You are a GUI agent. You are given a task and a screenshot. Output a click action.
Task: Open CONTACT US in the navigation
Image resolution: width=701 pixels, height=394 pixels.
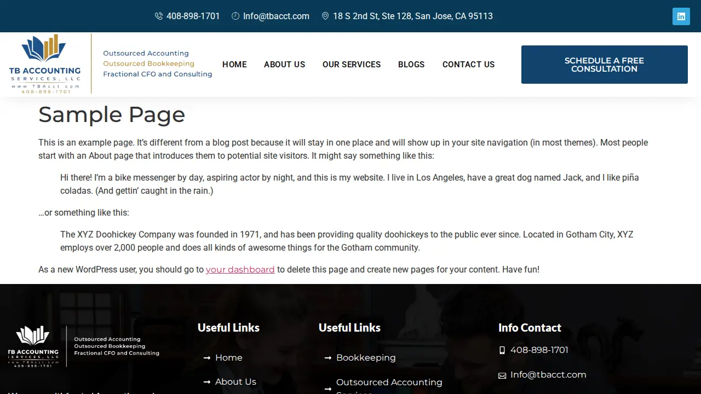click(469, 65)
